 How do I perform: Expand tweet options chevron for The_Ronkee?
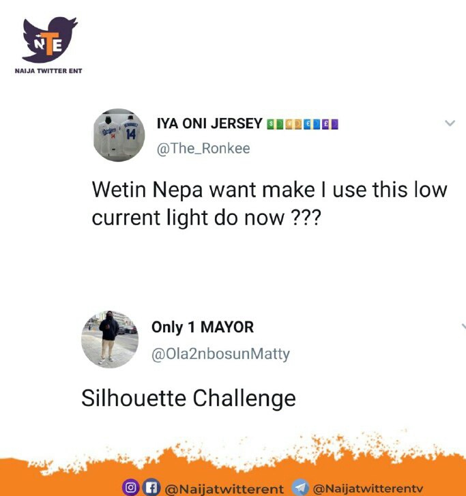pyautogui.click(x=450, y=123)
